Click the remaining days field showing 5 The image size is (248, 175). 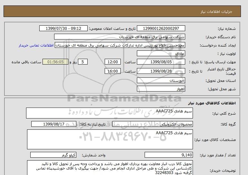pyautogui.click(x=82, y=62)
